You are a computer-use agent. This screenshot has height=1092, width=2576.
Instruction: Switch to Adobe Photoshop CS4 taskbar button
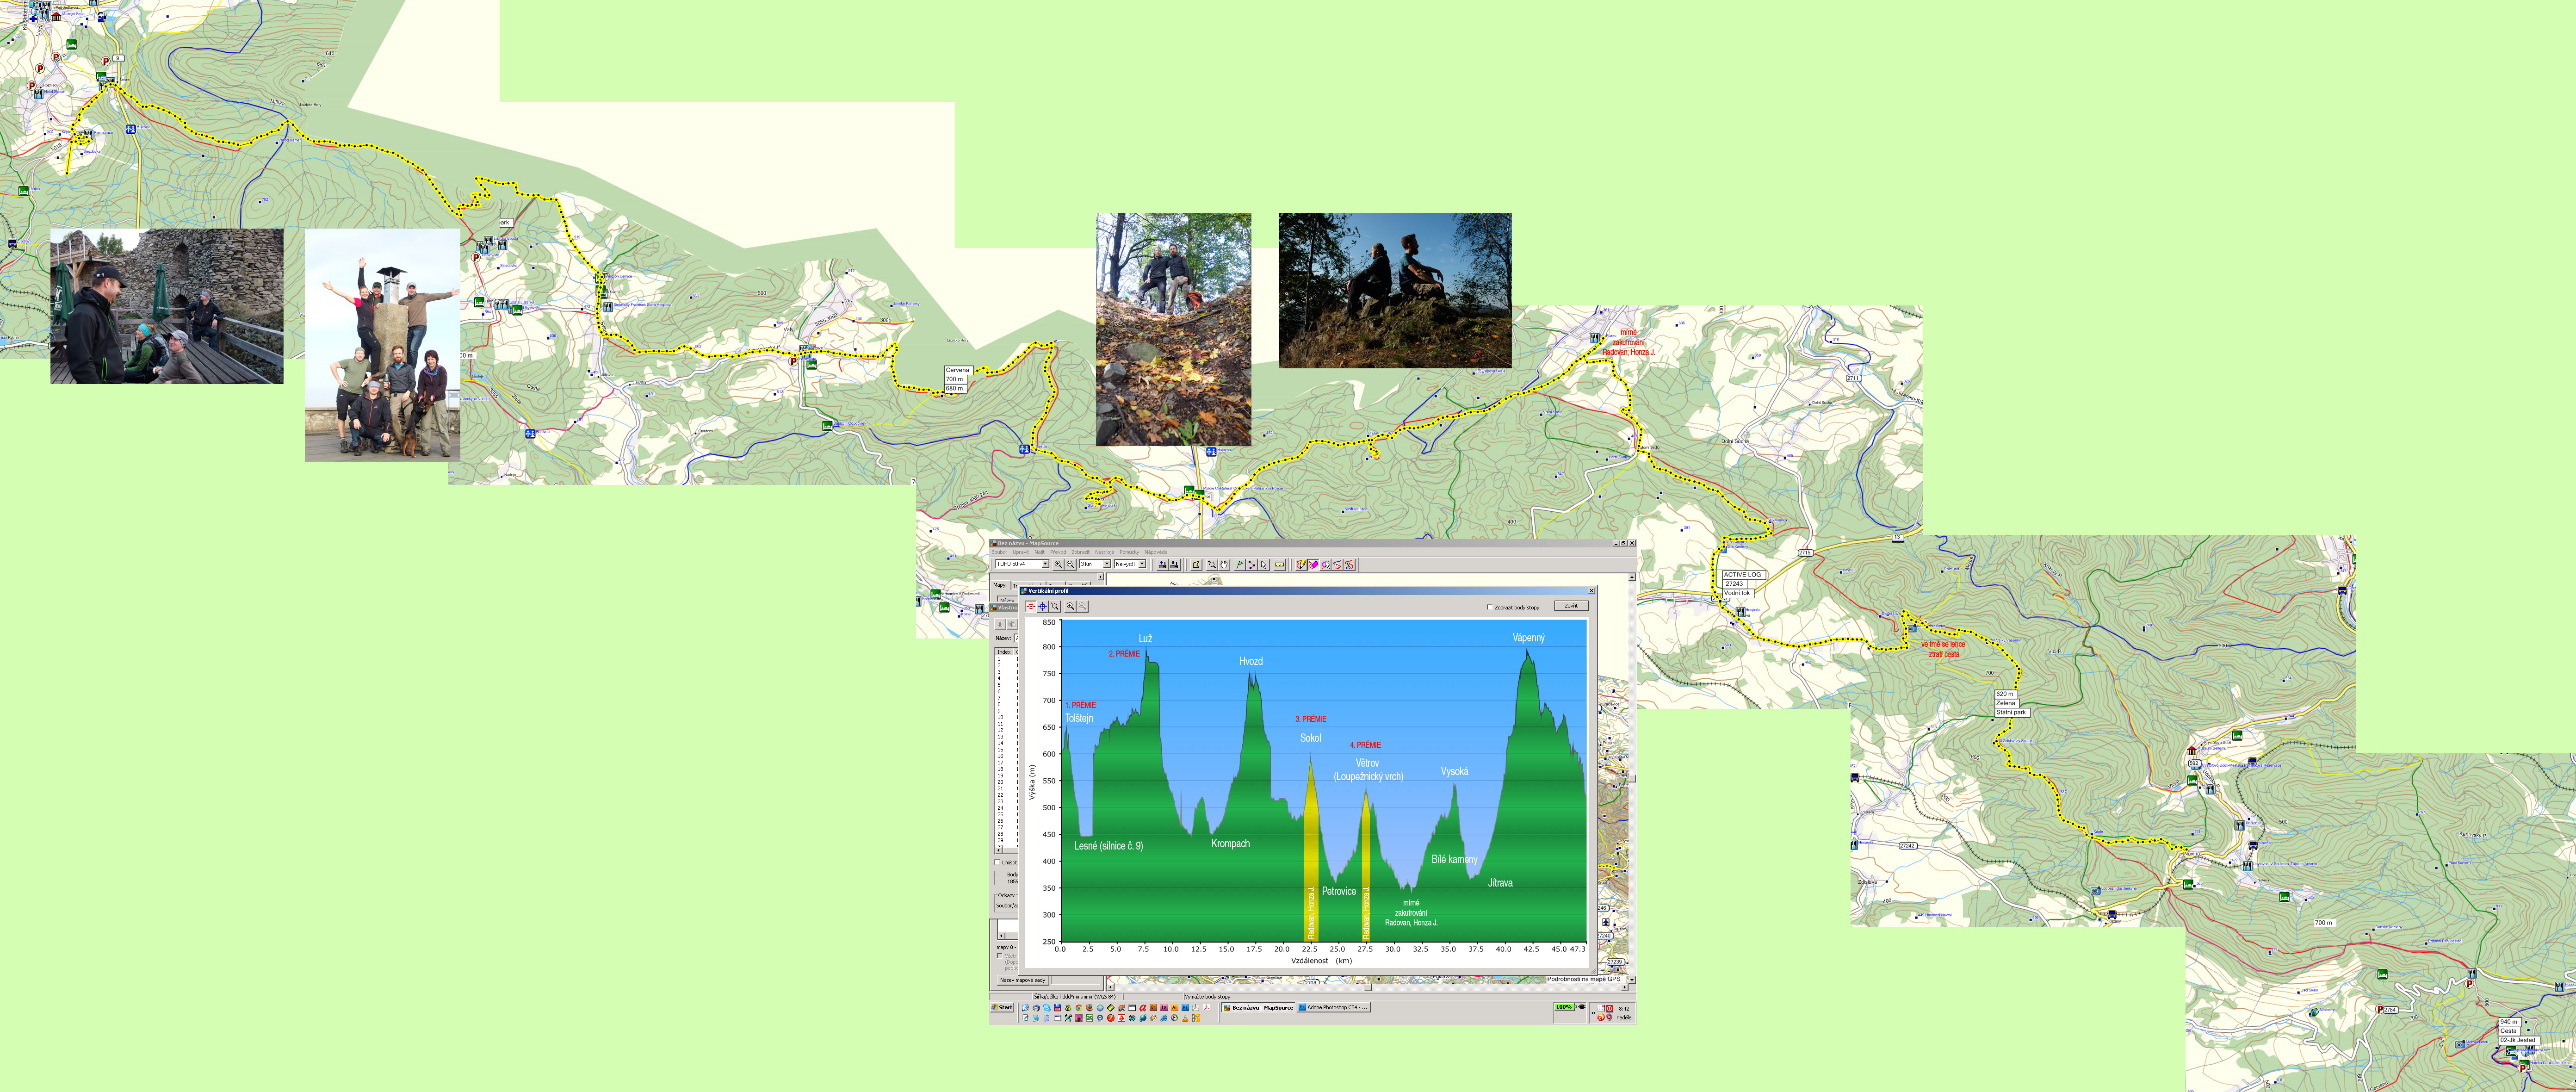point(1334,1008)
